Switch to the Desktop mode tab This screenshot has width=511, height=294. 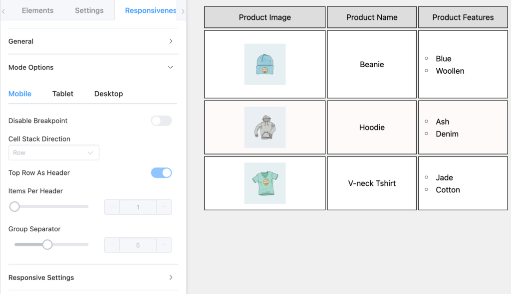coord(108,94)
